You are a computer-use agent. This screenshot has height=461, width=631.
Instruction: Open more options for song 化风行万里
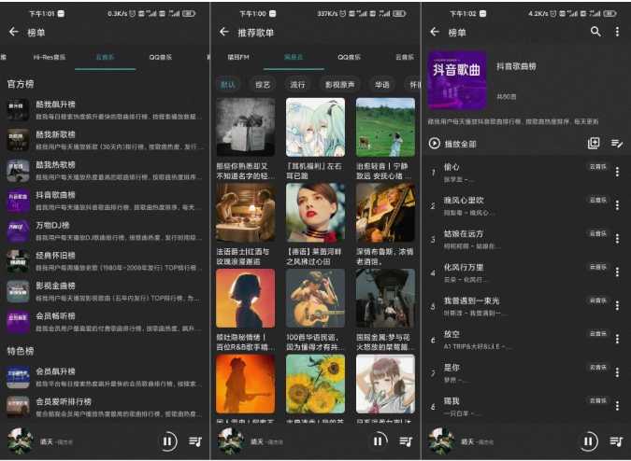[x=617, y=272]
